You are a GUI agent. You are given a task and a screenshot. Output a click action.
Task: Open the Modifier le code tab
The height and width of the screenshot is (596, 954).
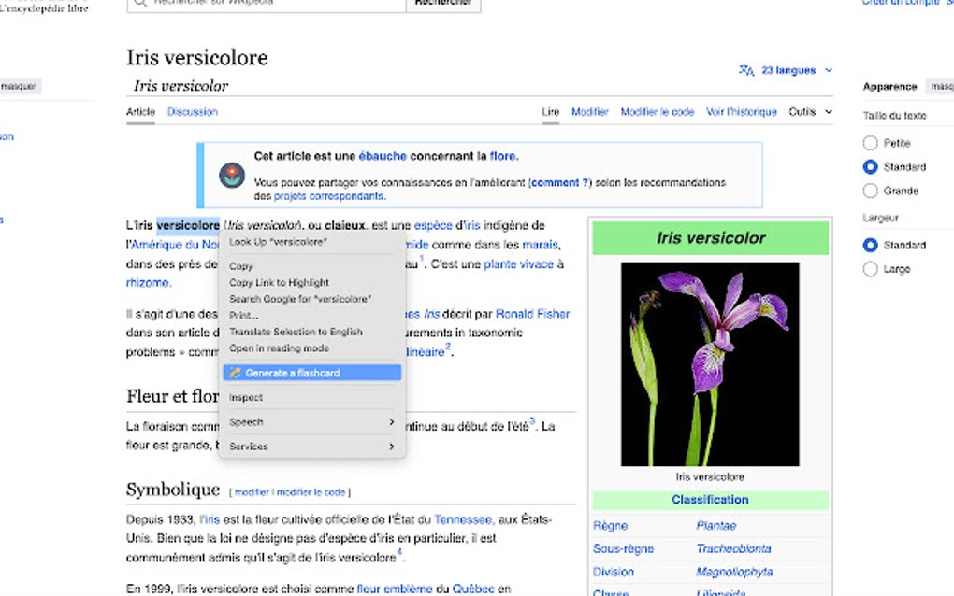click(x=658, y=112)
